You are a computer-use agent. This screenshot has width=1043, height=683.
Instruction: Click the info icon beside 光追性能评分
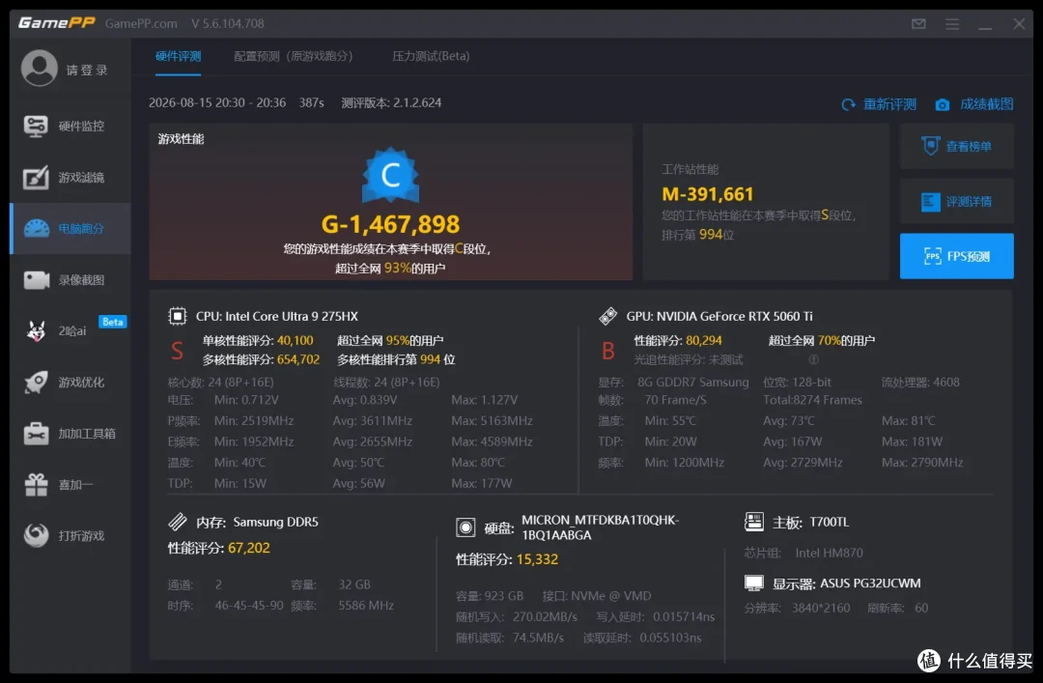(813, 359)
